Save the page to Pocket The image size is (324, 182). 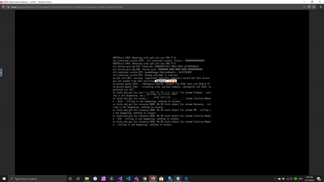click(x=309, y=7)
